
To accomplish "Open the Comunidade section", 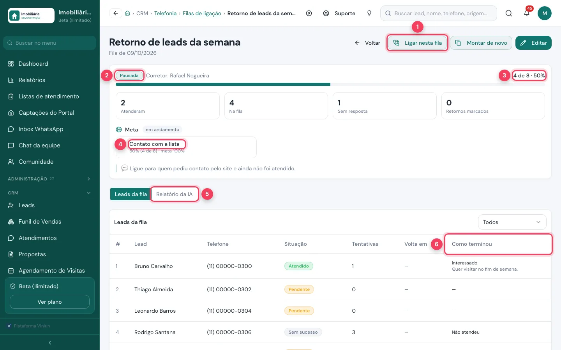I will [x=50, y=162].
